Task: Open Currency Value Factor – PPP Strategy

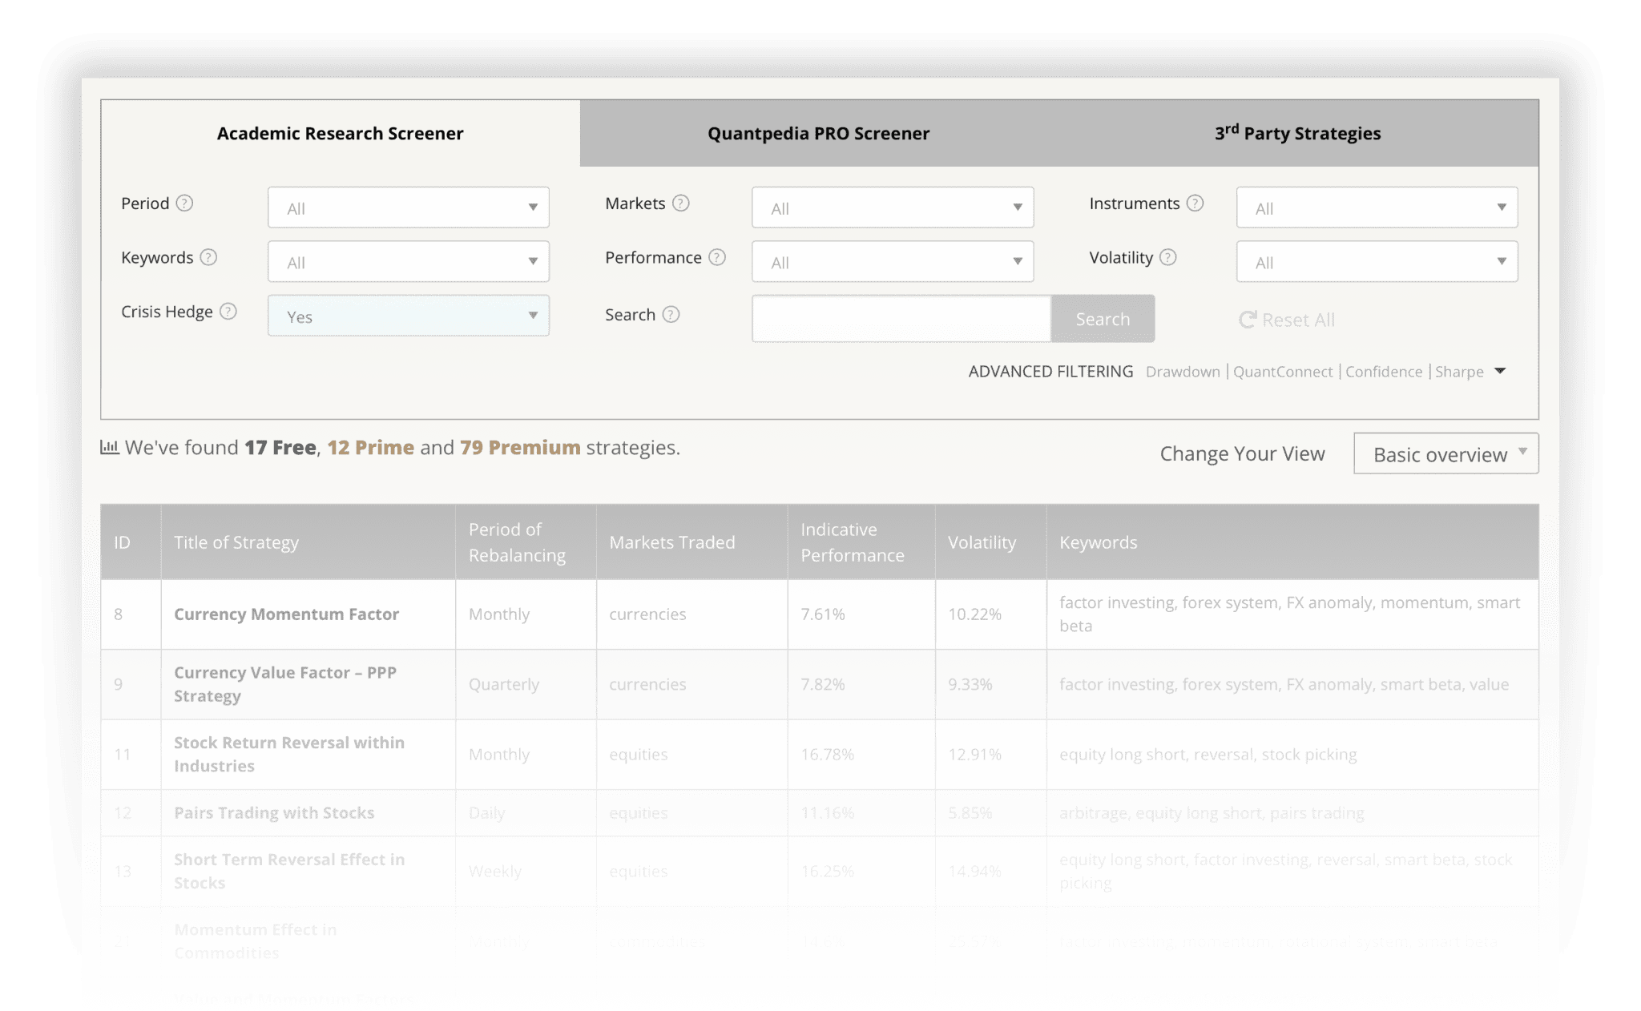Action: coord(285,684)
